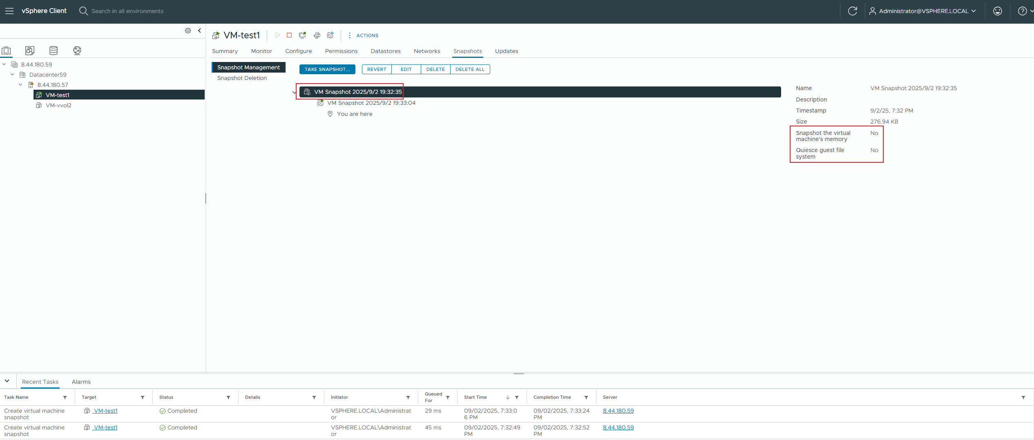This screenshot has width=1034, height=440.
Task: Click the You are here pin icon
Action: tap(330, 114)
